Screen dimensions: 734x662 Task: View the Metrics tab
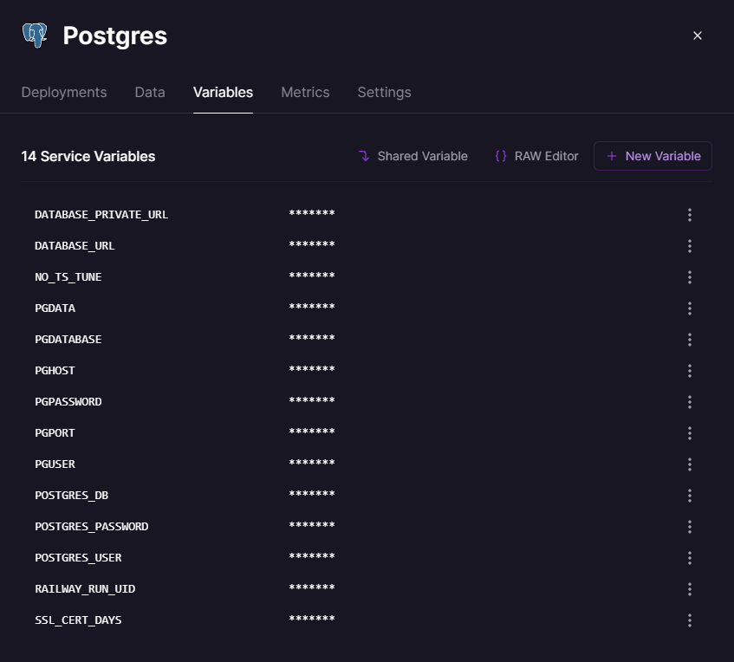point(305,92)
